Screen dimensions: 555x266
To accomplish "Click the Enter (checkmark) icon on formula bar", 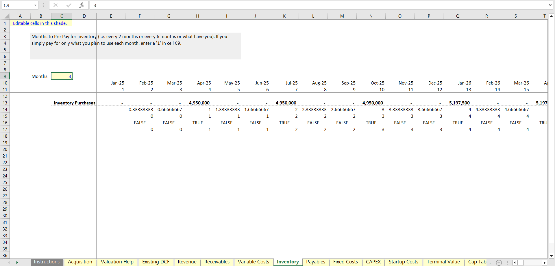I will click(69, 5).
